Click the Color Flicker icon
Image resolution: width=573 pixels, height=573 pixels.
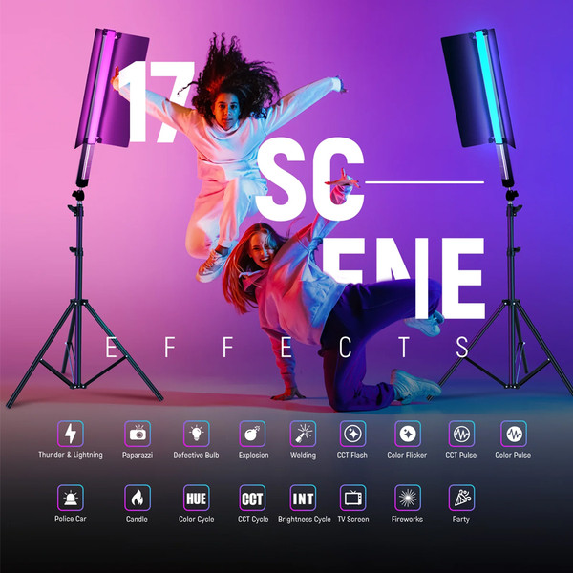(x=408, y=434)
